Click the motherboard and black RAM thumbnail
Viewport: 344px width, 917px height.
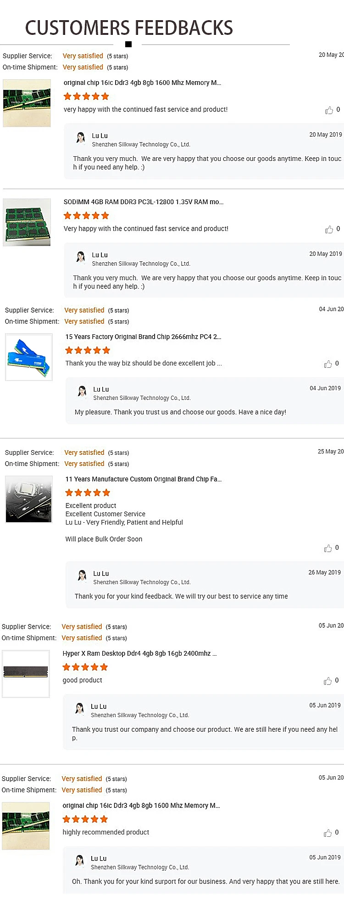pyautogui.click(x=28, y=499)
